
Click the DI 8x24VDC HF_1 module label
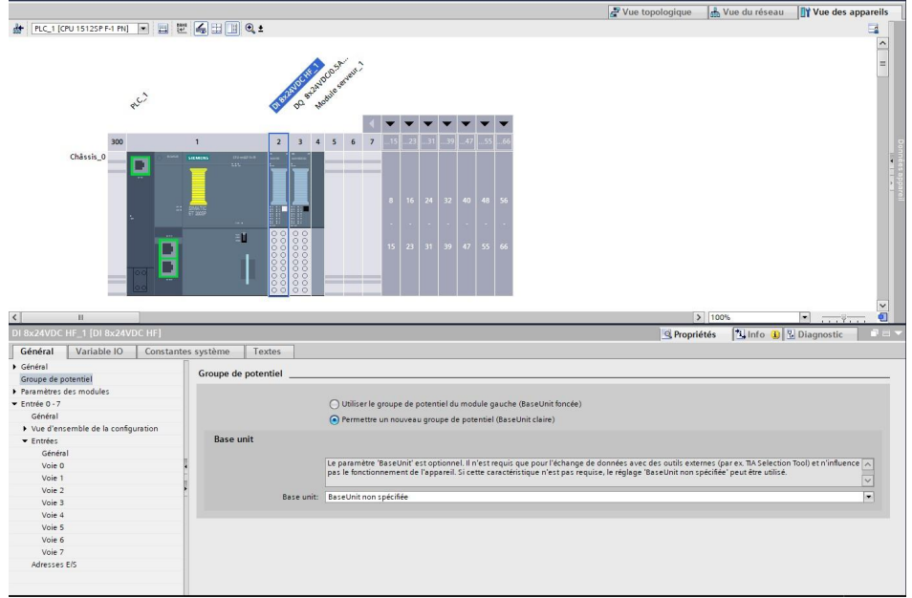[296, 85]
